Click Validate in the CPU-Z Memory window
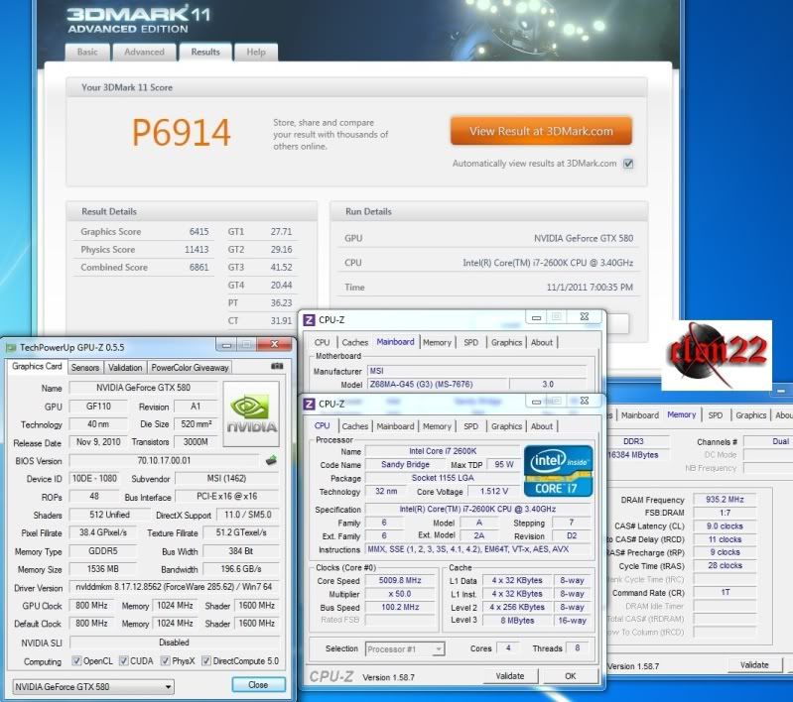 [x=754, y=665]
